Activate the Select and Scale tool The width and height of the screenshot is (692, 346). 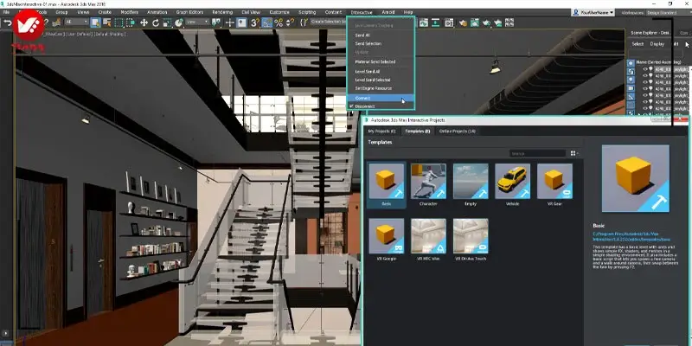(167, 22)
